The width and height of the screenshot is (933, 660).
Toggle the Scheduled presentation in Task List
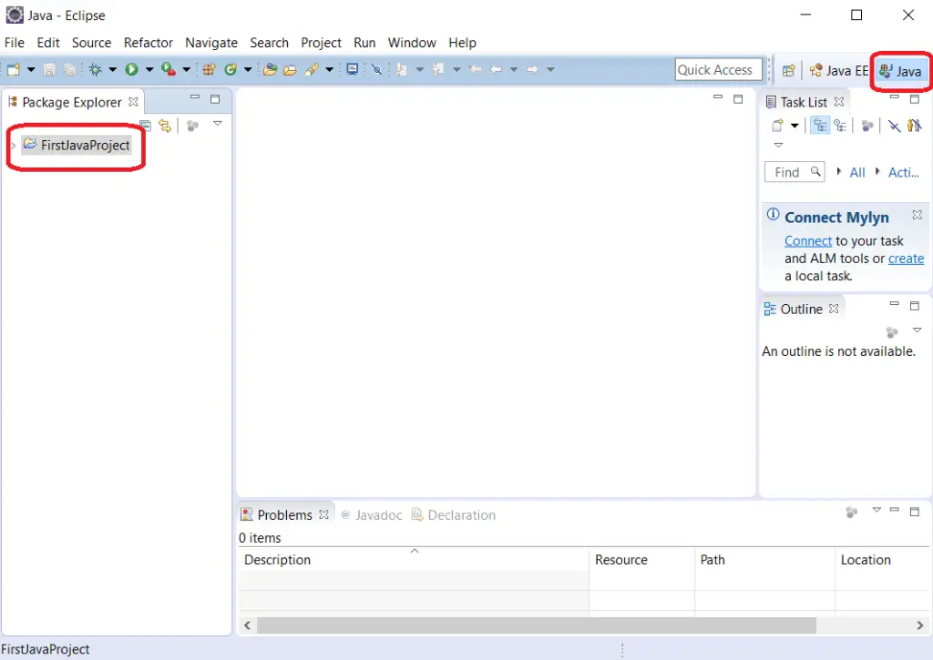840,126
